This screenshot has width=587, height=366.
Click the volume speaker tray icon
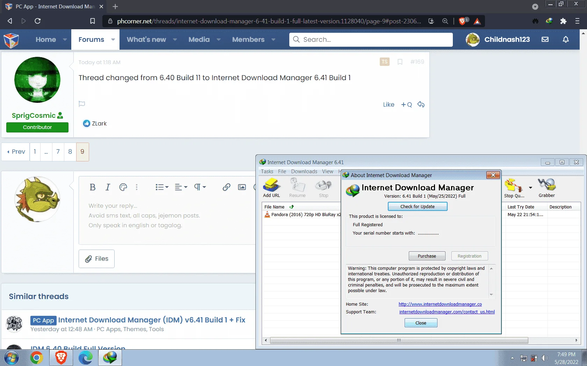coord(545,358)
